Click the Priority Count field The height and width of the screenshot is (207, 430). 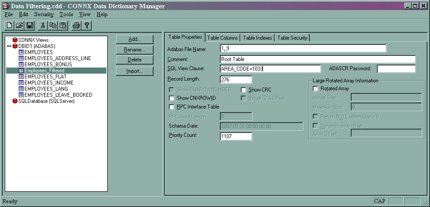click(236, 136)
